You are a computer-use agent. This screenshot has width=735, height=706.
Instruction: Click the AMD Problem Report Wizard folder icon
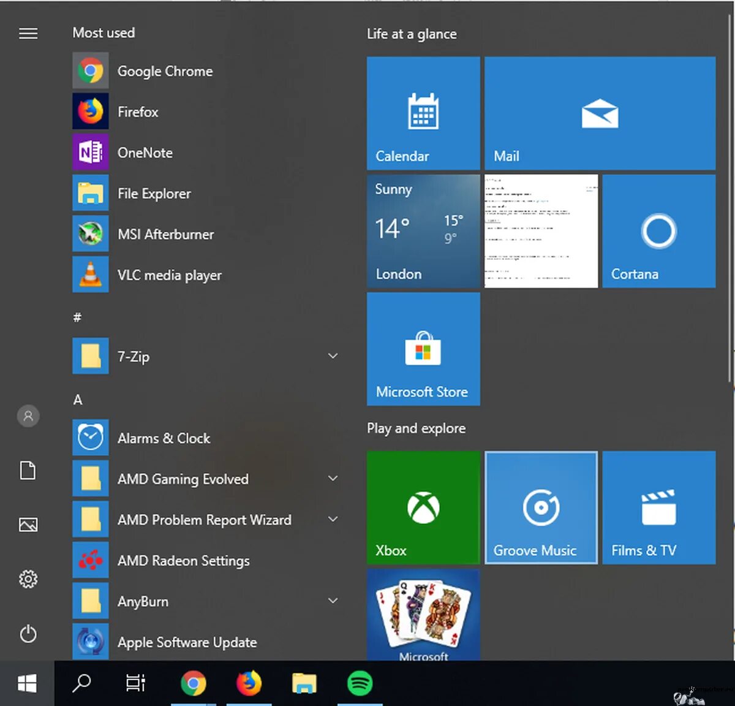tap(91, 520)
